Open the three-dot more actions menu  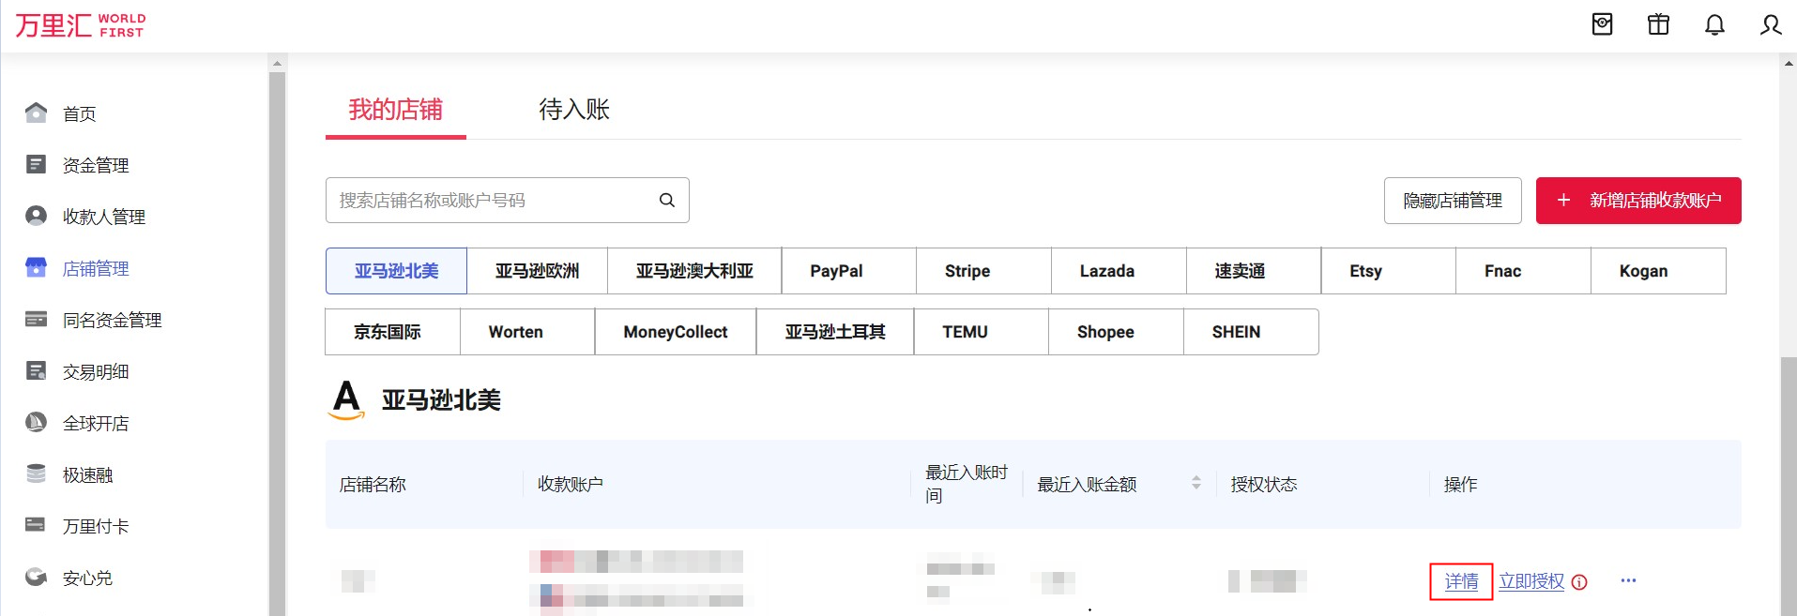tap(1628, 580)
